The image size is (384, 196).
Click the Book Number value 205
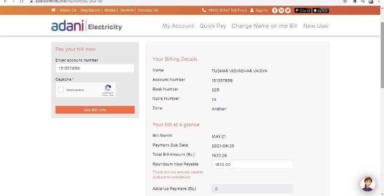coord(215,90)
